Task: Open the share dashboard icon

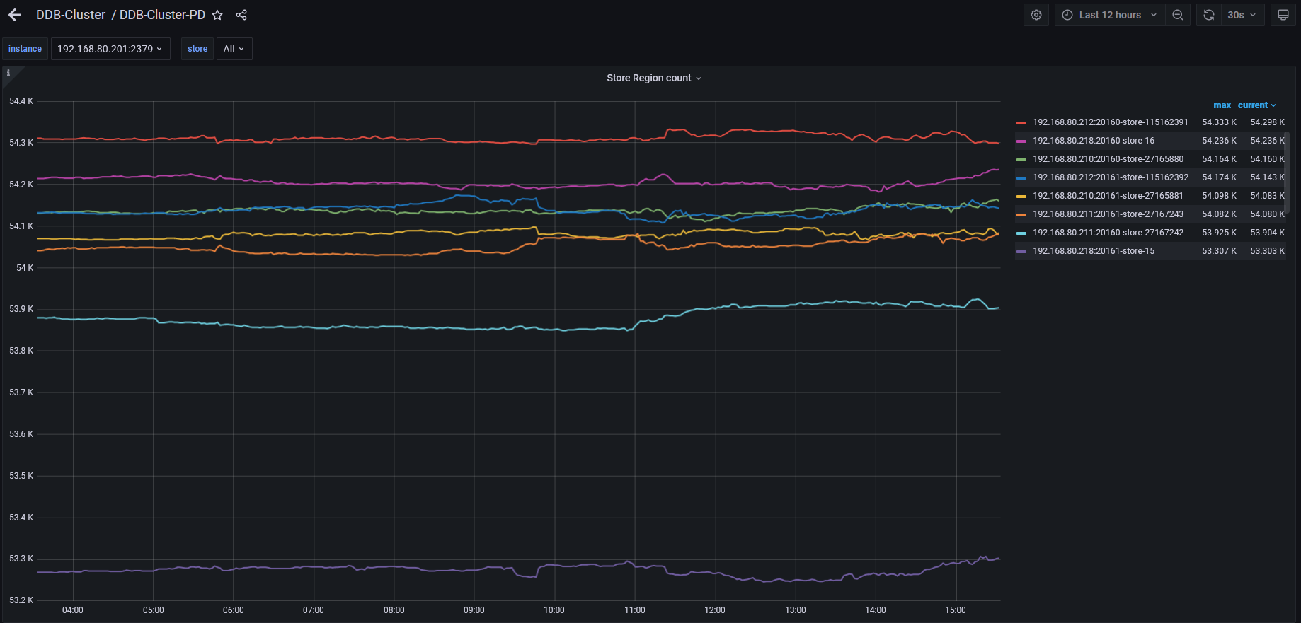Action: tap(241, 15)
